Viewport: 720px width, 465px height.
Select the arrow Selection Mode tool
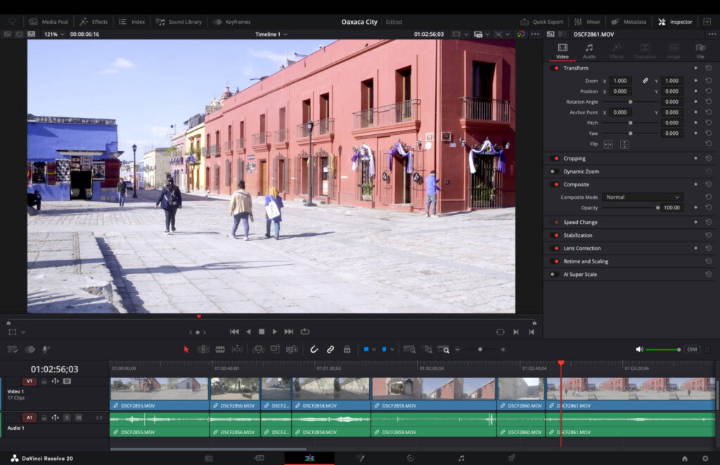pos(186,349)
